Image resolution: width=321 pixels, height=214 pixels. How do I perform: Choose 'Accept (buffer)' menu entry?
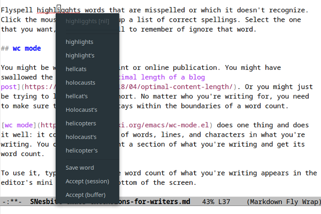(x=85, y=195)
